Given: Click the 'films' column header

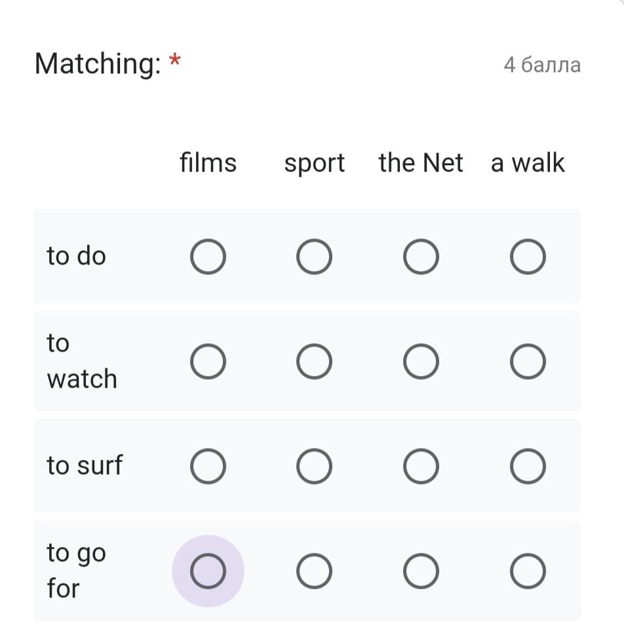Looking at the screenshot, I should 208,162.
